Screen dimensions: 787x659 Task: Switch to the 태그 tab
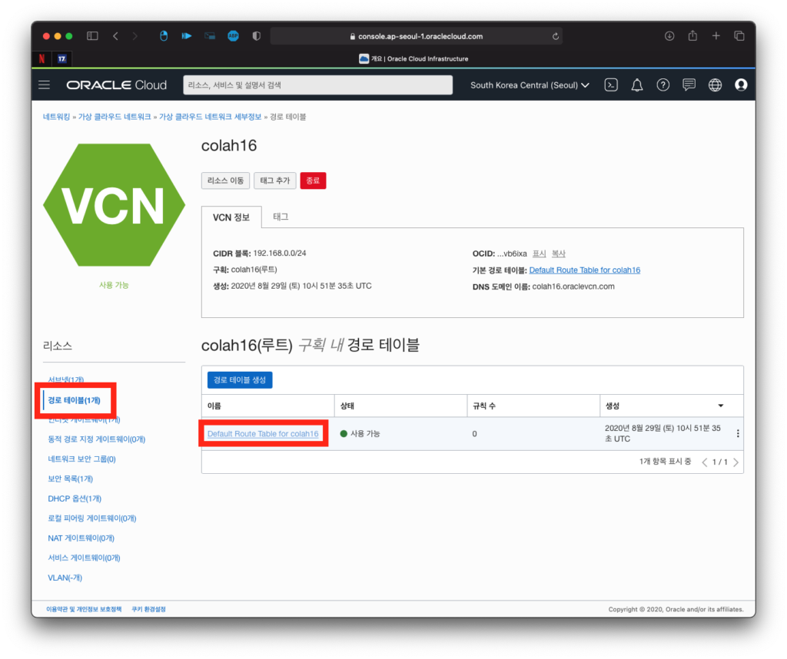(281, 217)
